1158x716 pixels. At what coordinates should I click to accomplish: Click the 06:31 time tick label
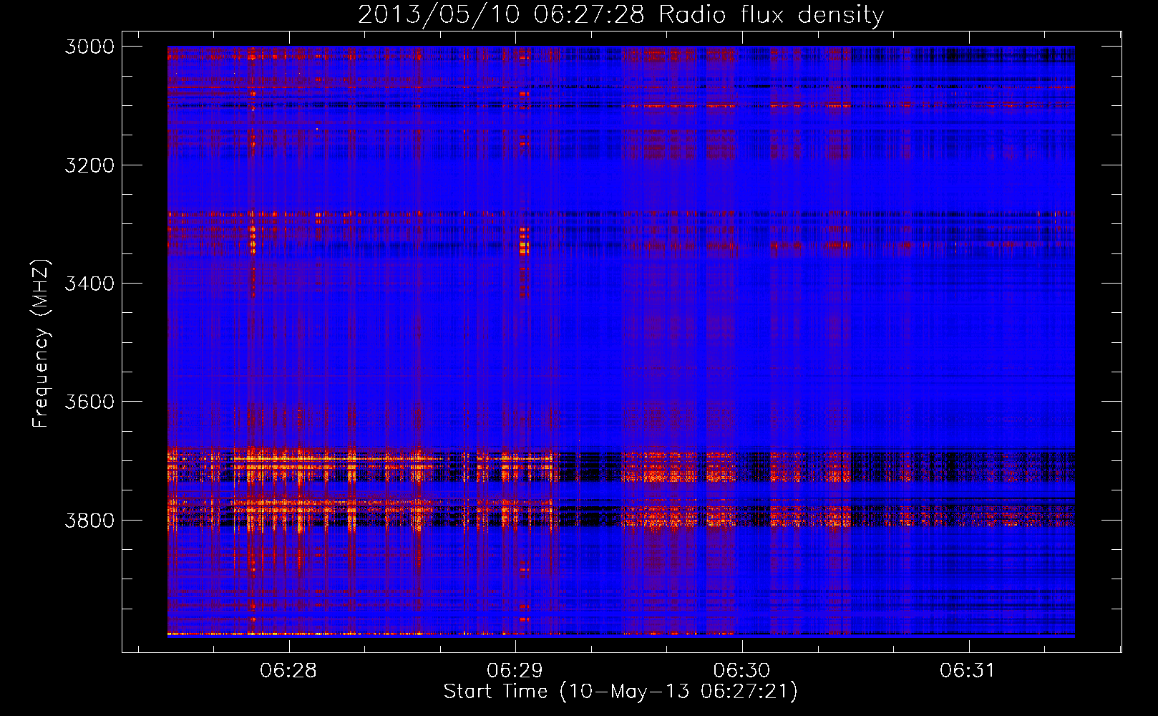(968, 671)
